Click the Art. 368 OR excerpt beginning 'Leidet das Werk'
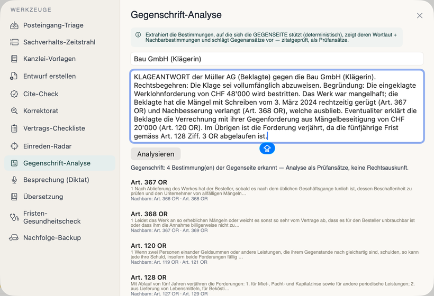 (273, 223)
